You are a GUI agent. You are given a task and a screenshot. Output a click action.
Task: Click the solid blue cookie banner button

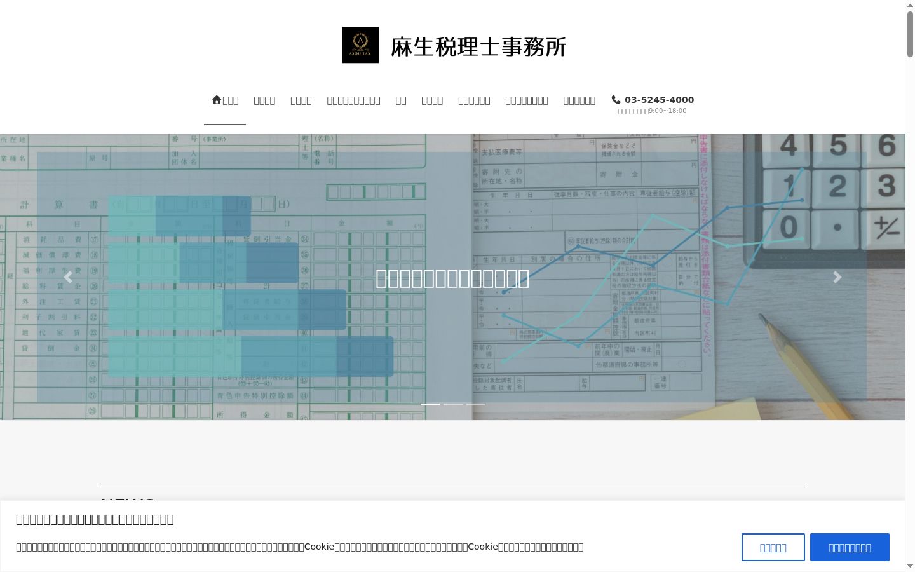coord(850,547)
